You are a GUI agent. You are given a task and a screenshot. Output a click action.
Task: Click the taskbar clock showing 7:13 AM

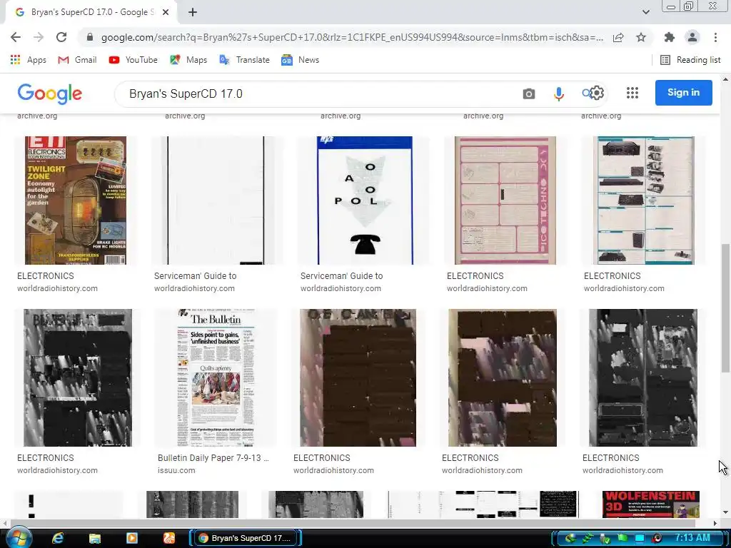pyautogui.click(x=692, y=538)
